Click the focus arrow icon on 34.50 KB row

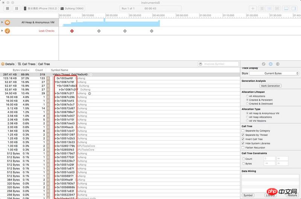[90, 93]
